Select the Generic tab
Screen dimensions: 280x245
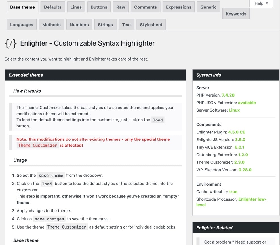209,7
